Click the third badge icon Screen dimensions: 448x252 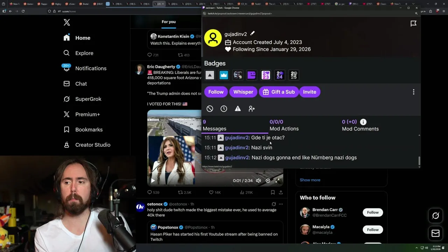(x=238, y=75)
